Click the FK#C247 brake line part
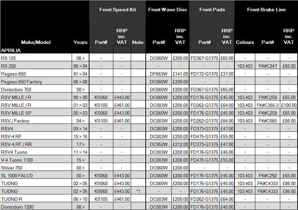This screenshot has height=210, width=298. pyautogui.click(x=268, y=66)
